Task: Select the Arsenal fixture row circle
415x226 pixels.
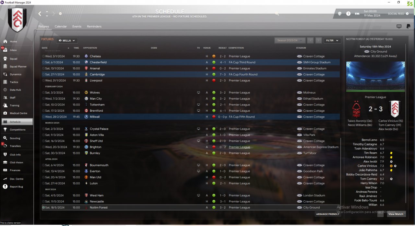Action: [x=43, y=69]
